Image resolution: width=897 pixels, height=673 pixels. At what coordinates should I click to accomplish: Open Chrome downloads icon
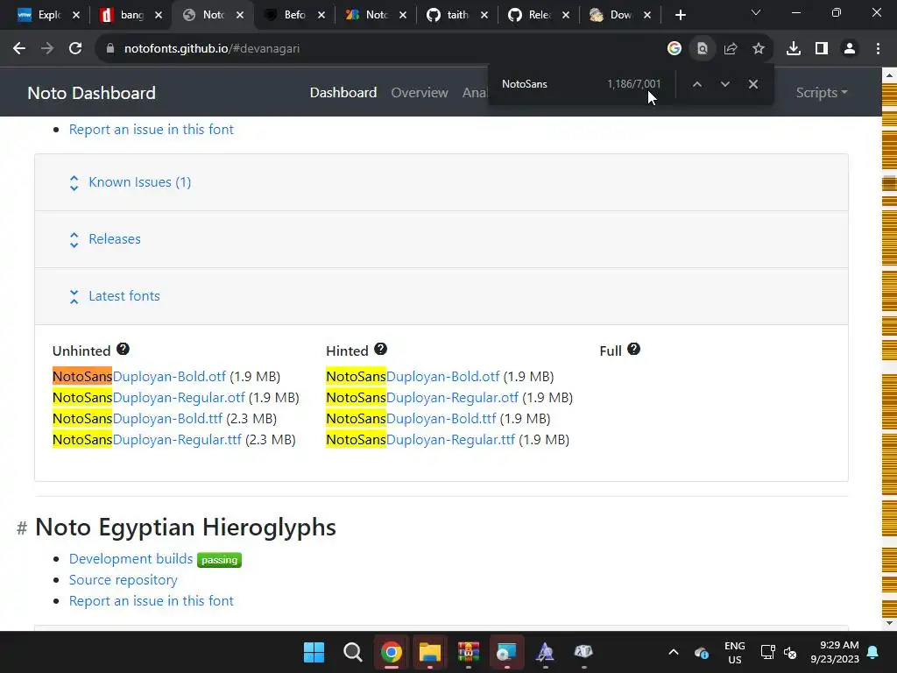point(794,49)
